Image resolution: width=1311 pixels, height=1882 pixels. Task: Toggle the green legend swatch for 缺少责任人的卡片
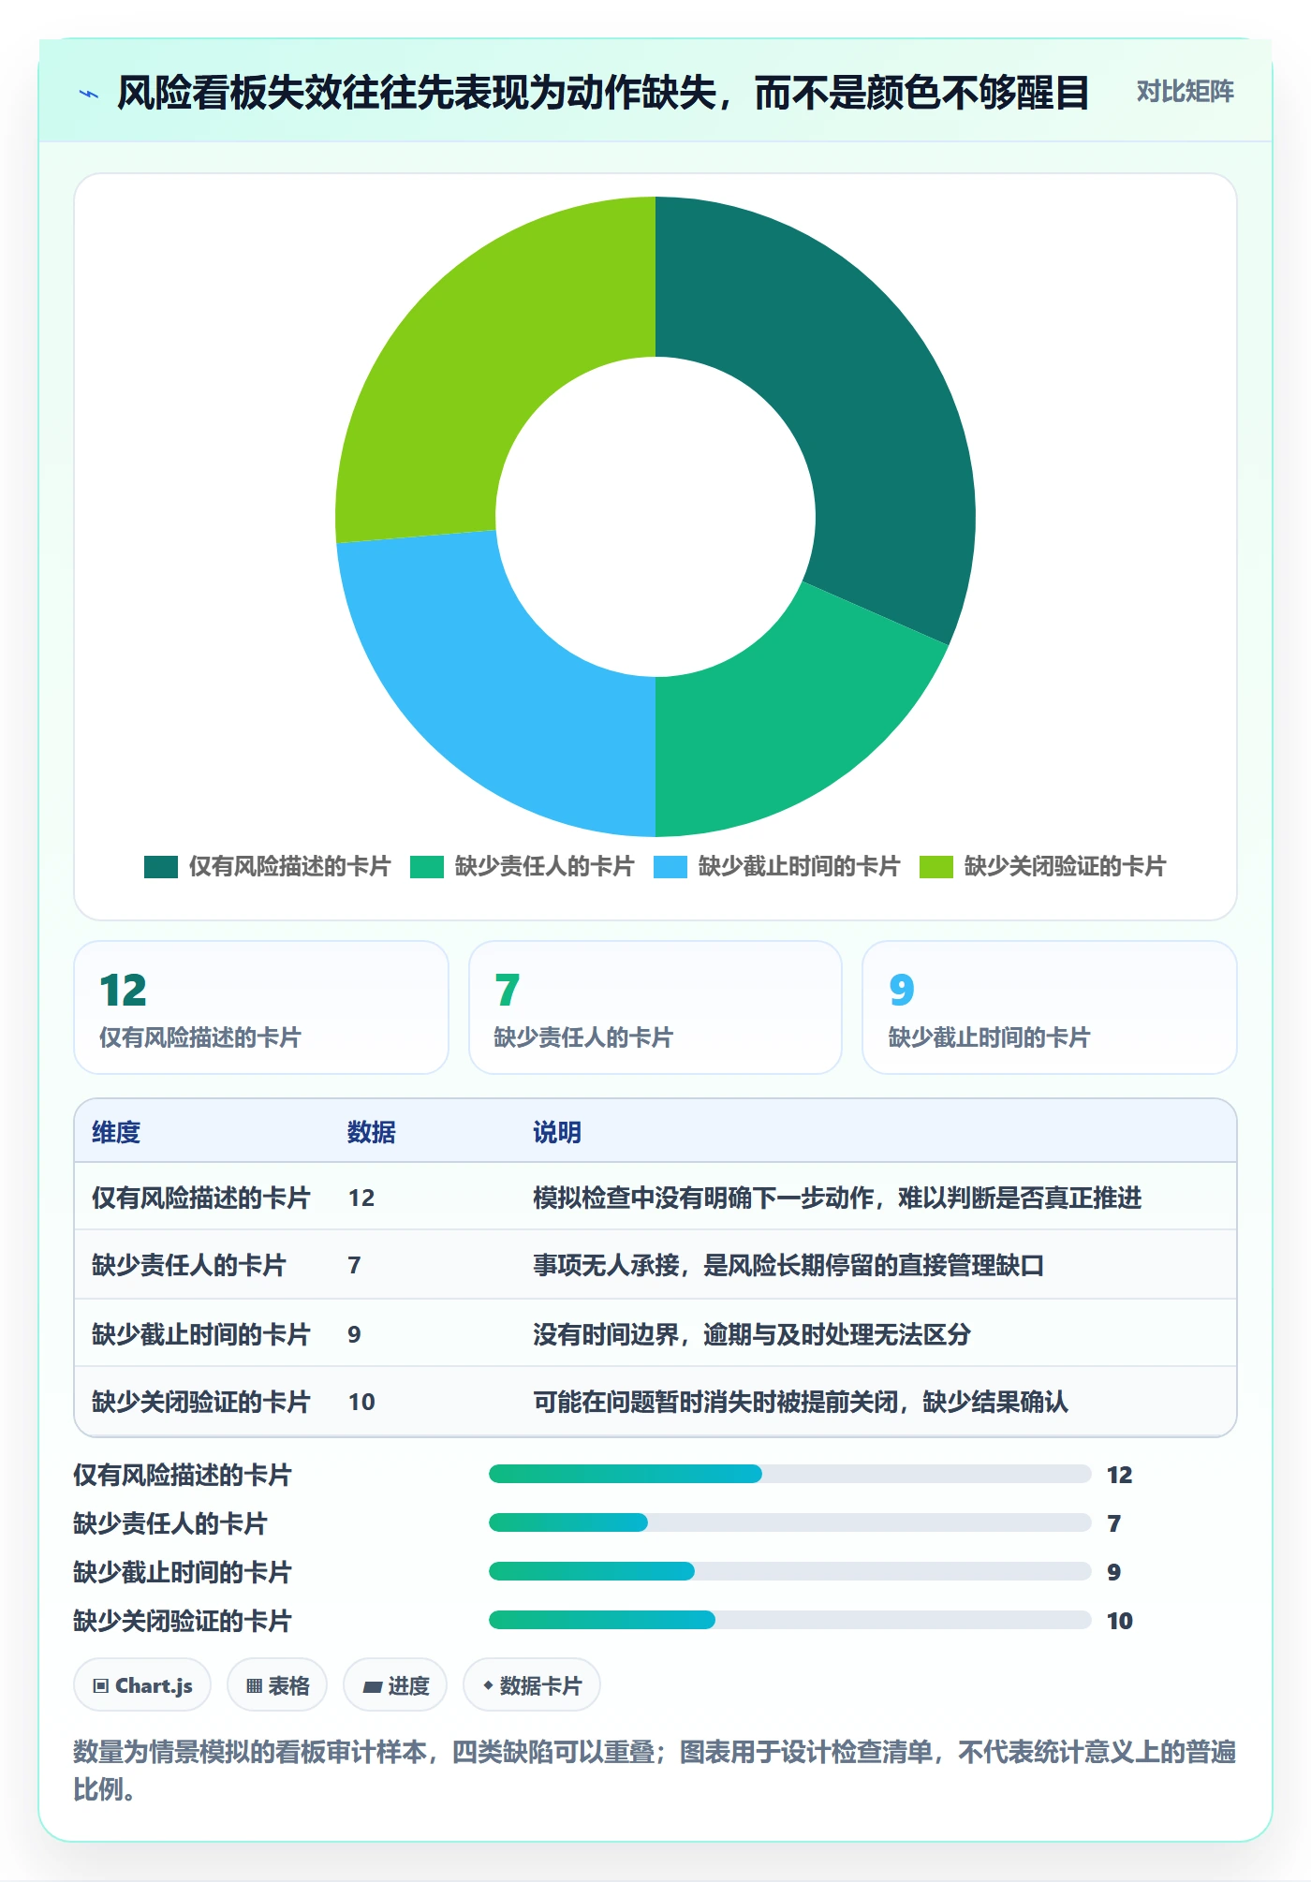[427, 867]
